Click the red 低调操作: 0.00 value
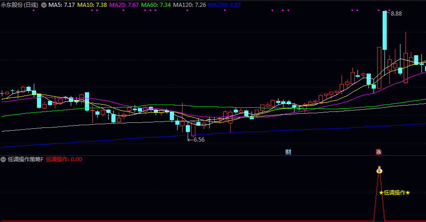Image resolution: width=426 pixels, height=222 pixels. point(64,159)
